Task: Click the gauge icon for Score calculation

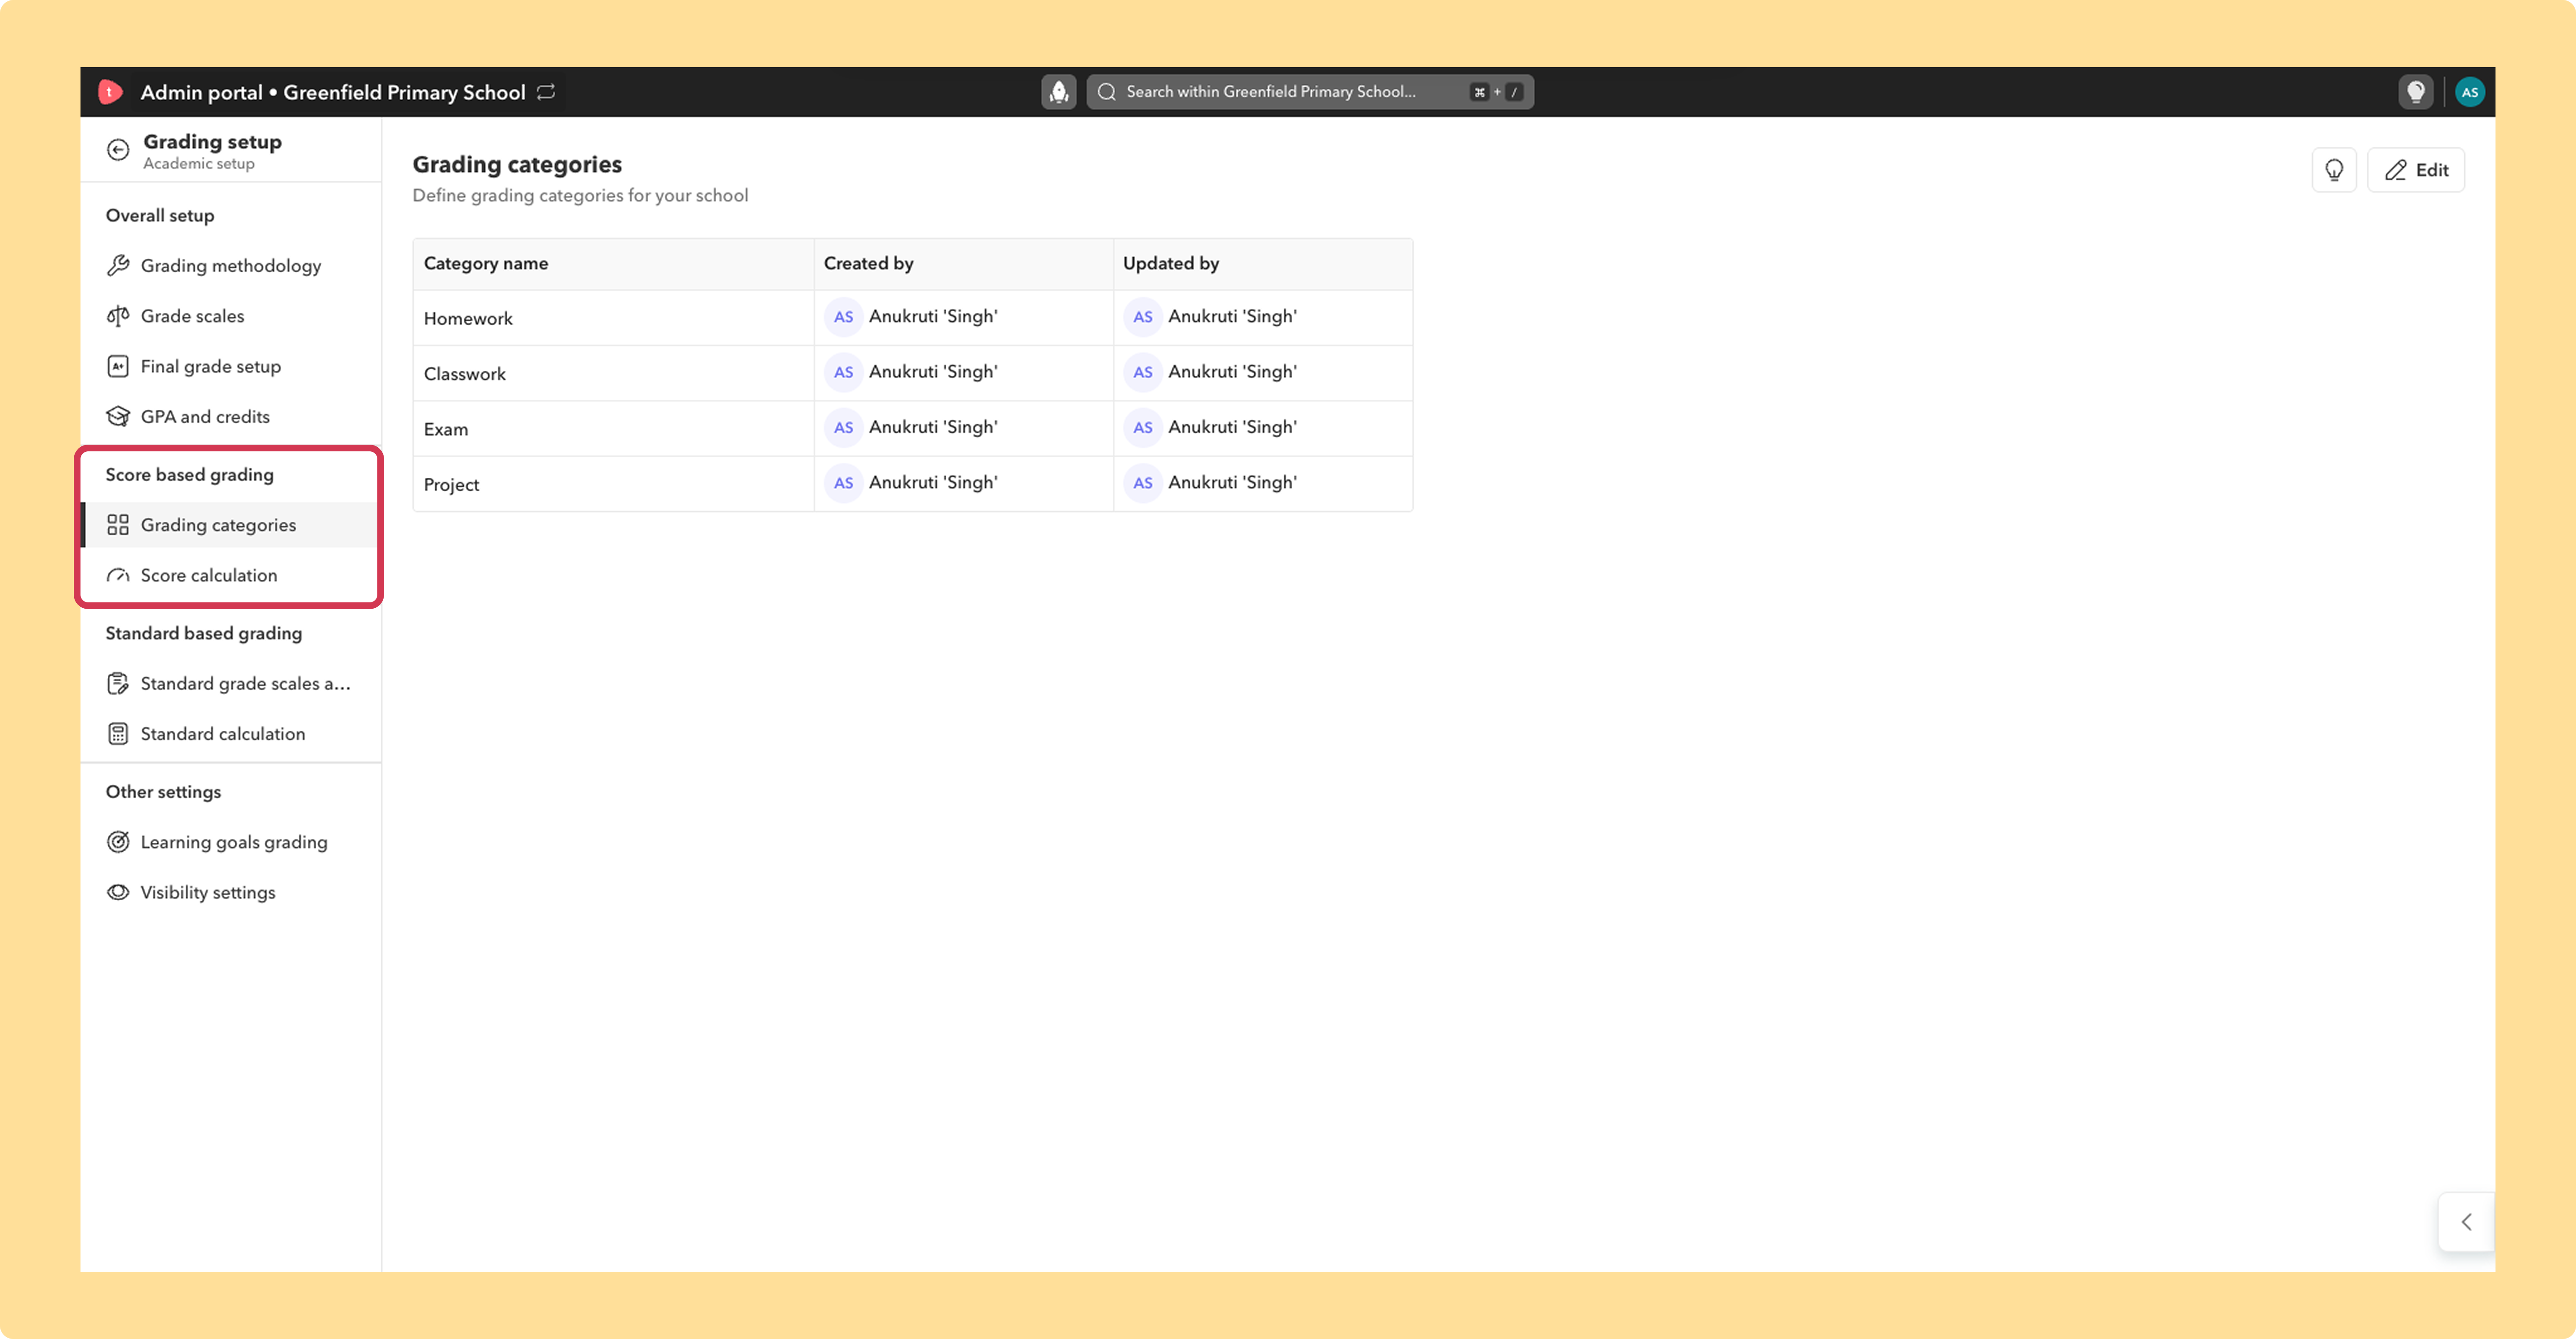Action: click(118, 576)
